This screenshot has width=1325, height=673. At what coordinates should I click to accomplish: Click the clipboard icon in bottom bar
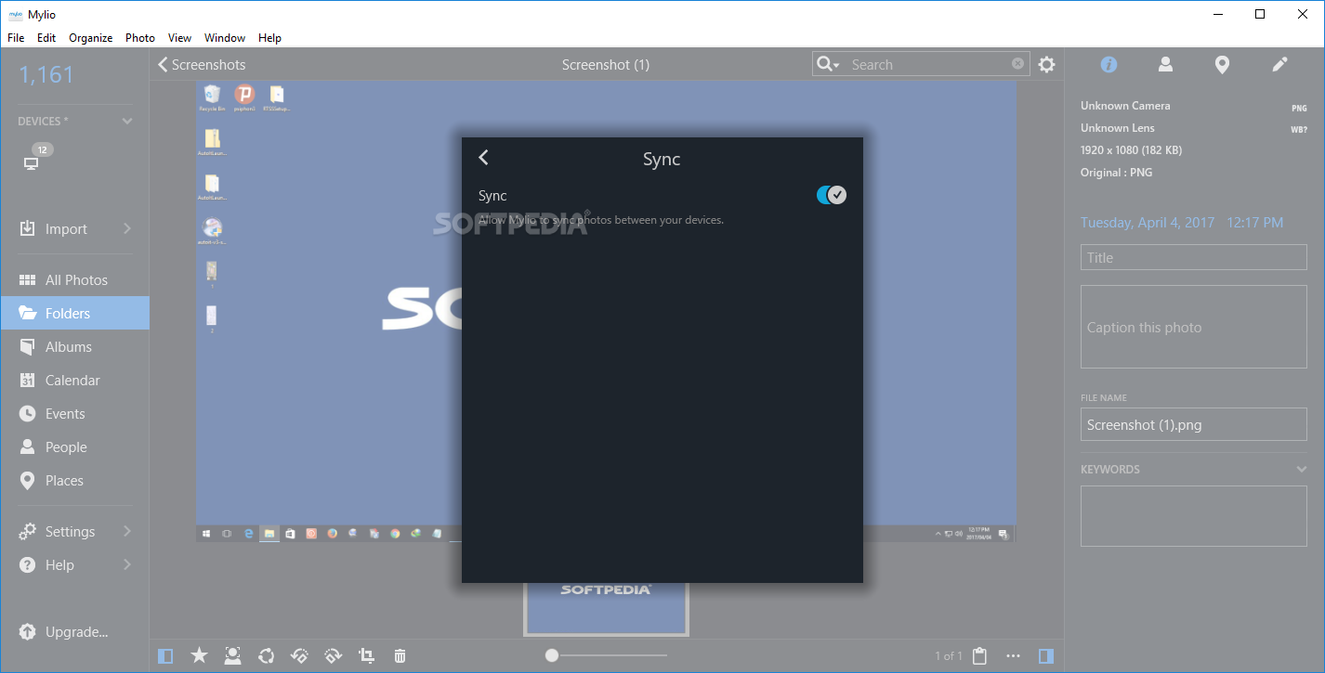point(979,655)
